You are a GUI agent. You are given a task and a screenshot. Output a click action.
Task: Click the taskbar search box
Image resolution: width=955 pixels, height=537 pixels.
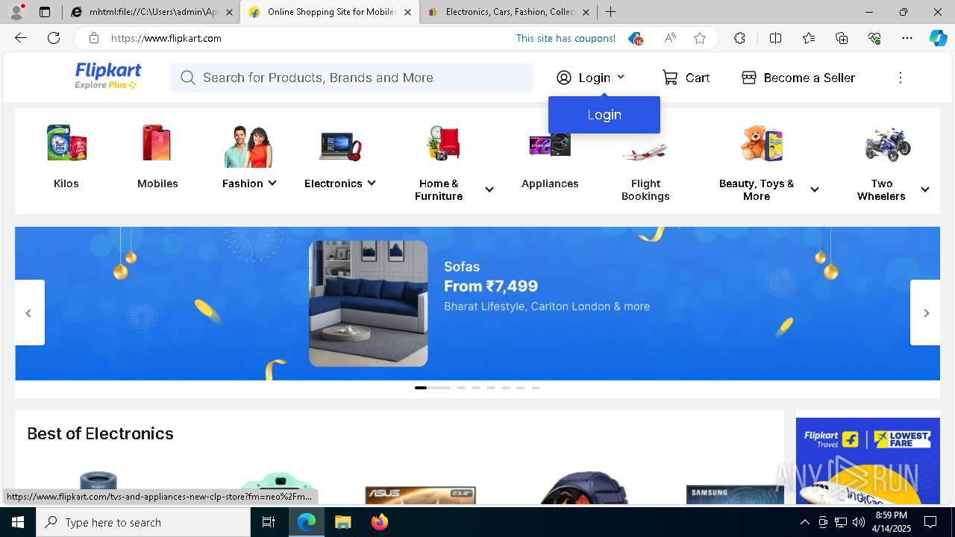coord(143,522)
